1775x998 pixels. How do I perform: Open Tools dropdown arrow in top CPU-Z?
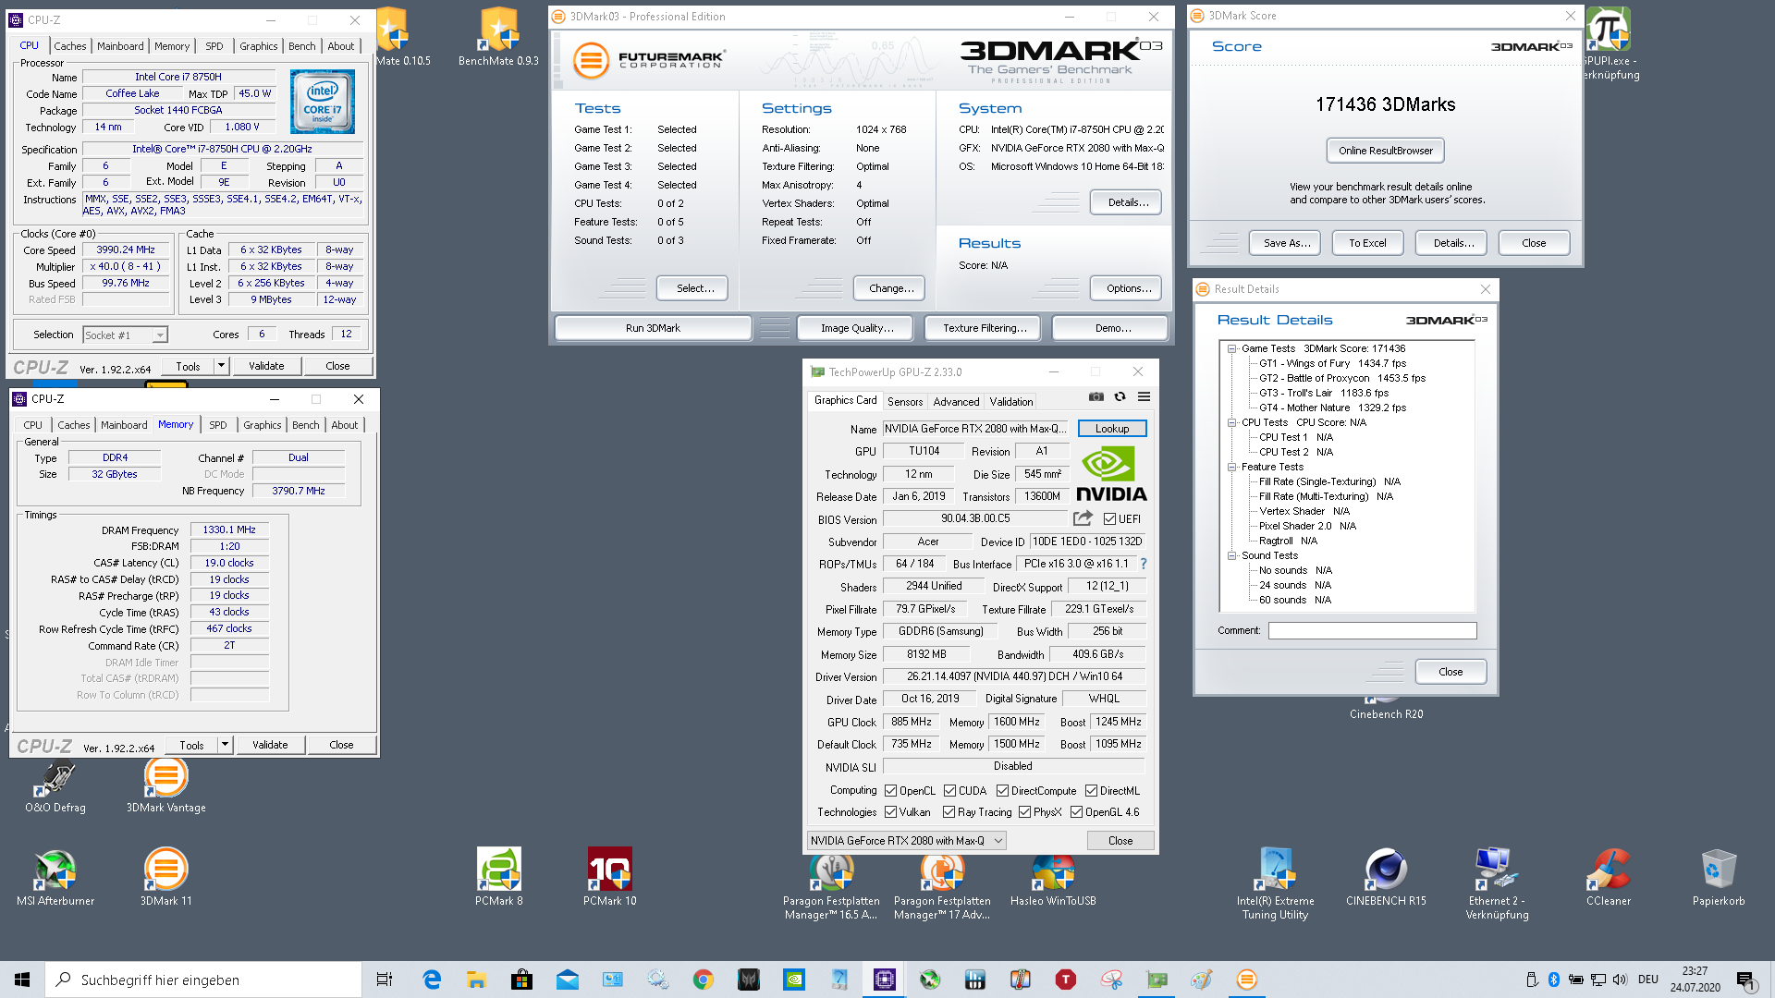point(221,366)
